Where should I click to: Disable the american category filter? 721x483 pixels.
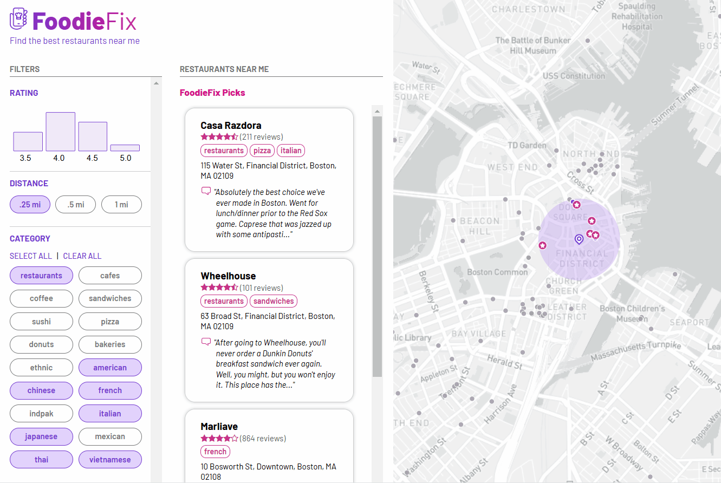coord(110,367)
